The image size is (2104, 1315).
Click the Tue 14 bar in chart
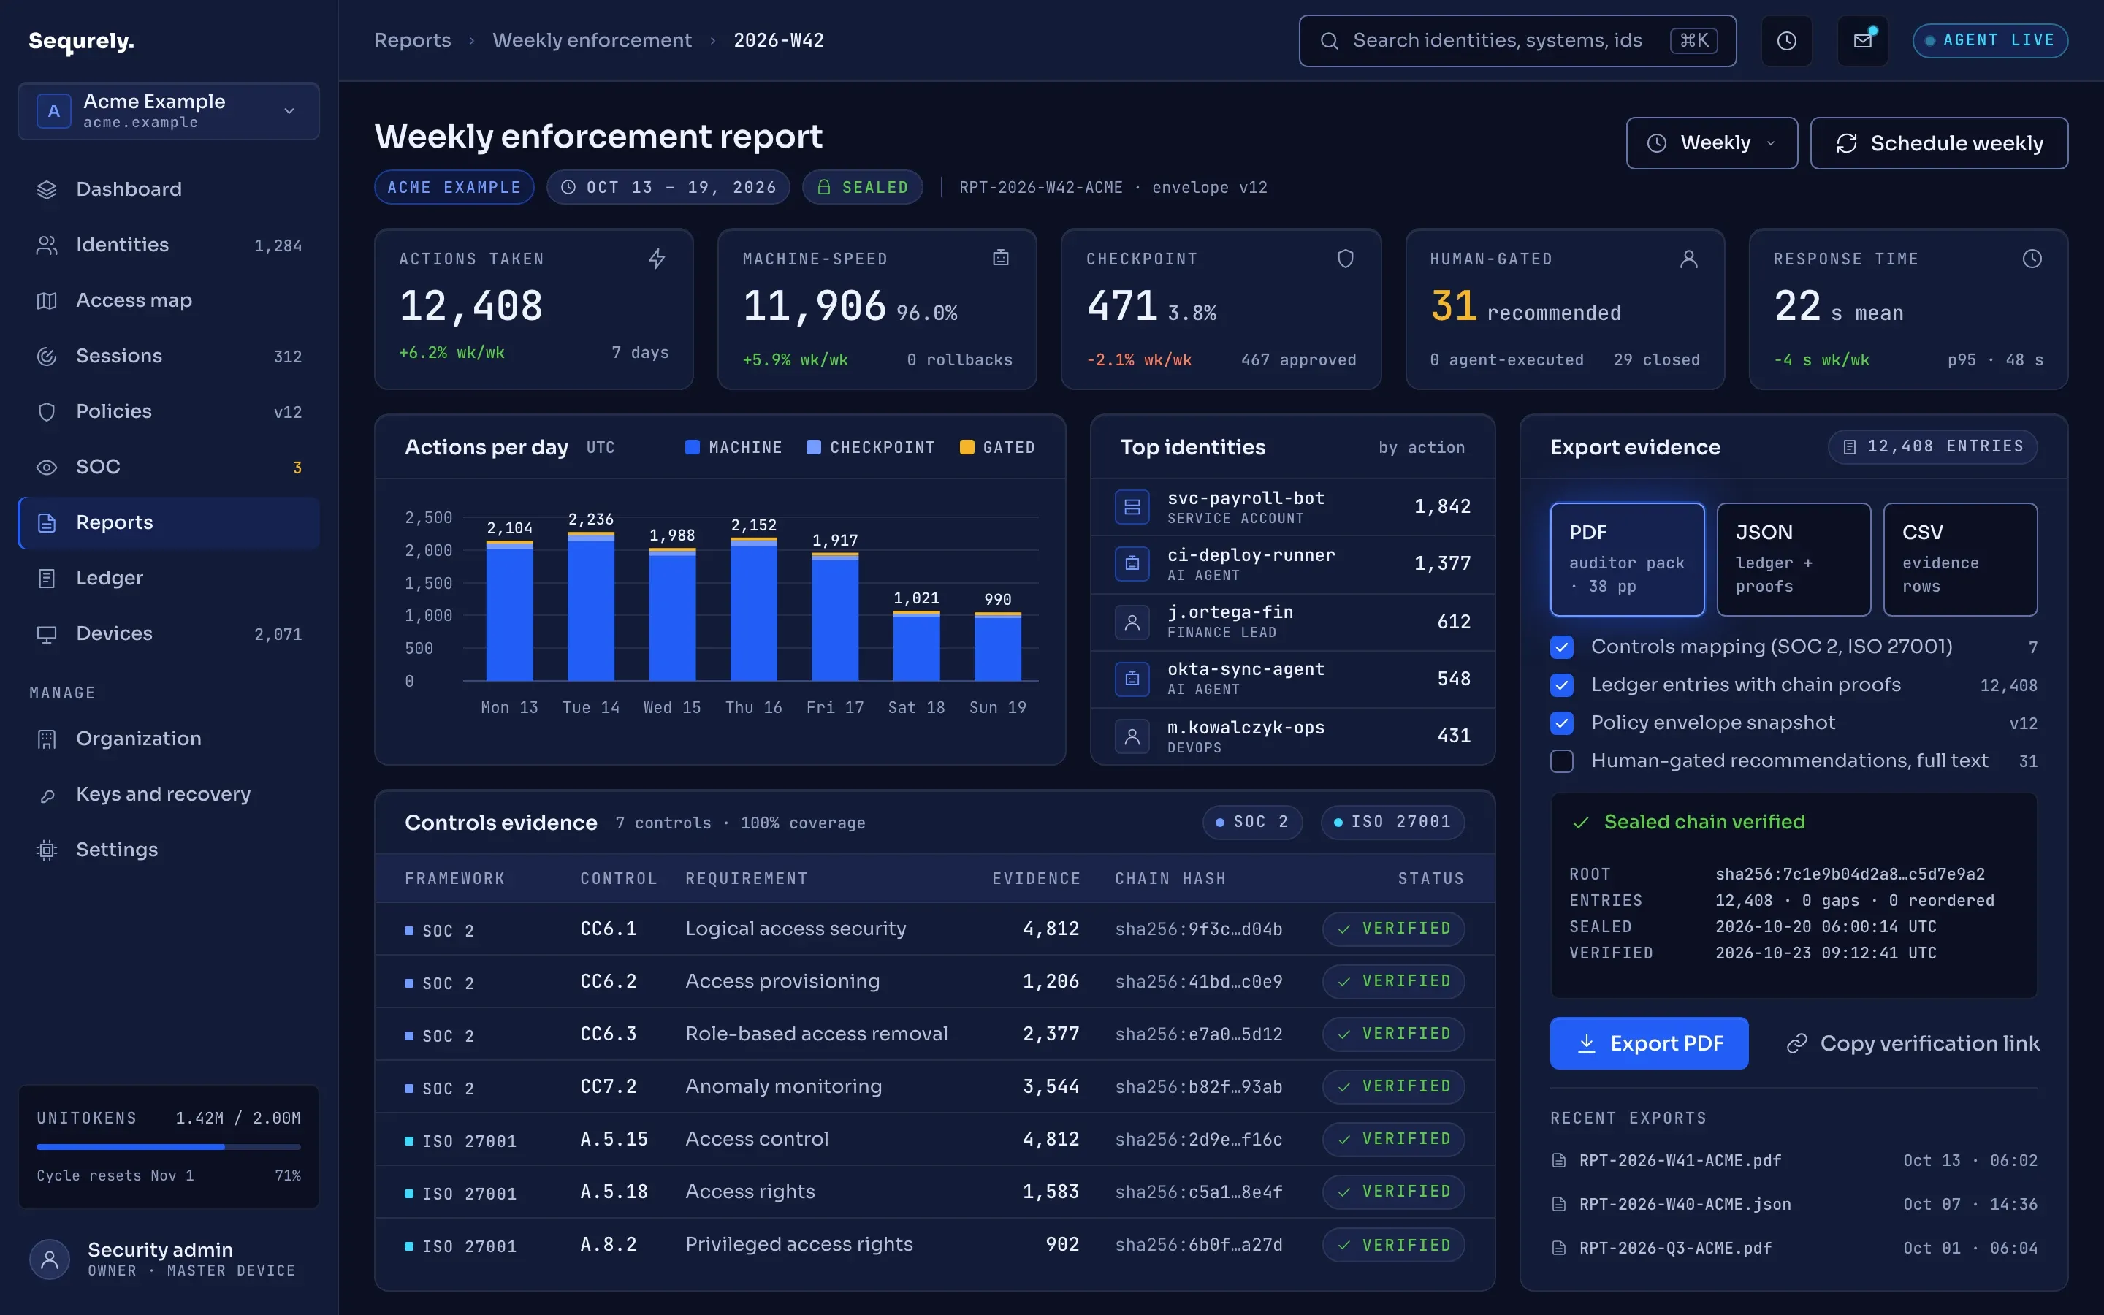590,606
